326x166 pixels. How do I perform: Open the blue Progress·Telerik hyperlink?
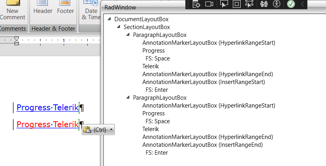48,108
